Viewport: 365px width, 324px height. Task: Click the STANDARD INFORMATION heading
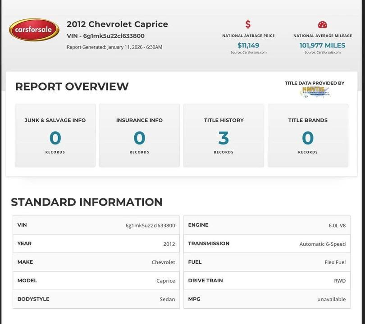point(87,202)
